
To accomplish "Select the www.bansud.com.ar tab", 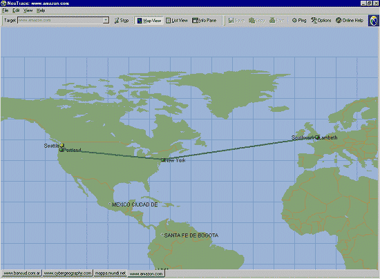I will (x=22, y=273).
